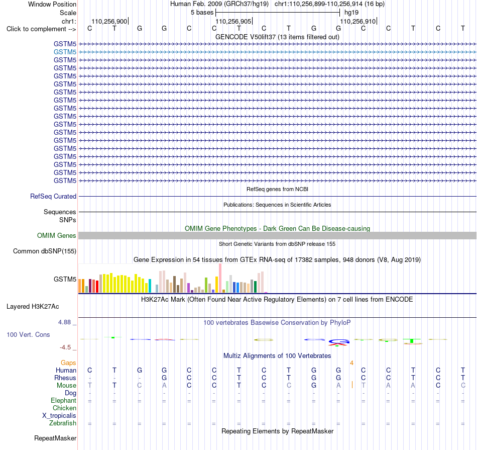Select the light-blue highlighted GSTM5 transcript label
Screen dimensions: 477x450
tap(65, 52)
